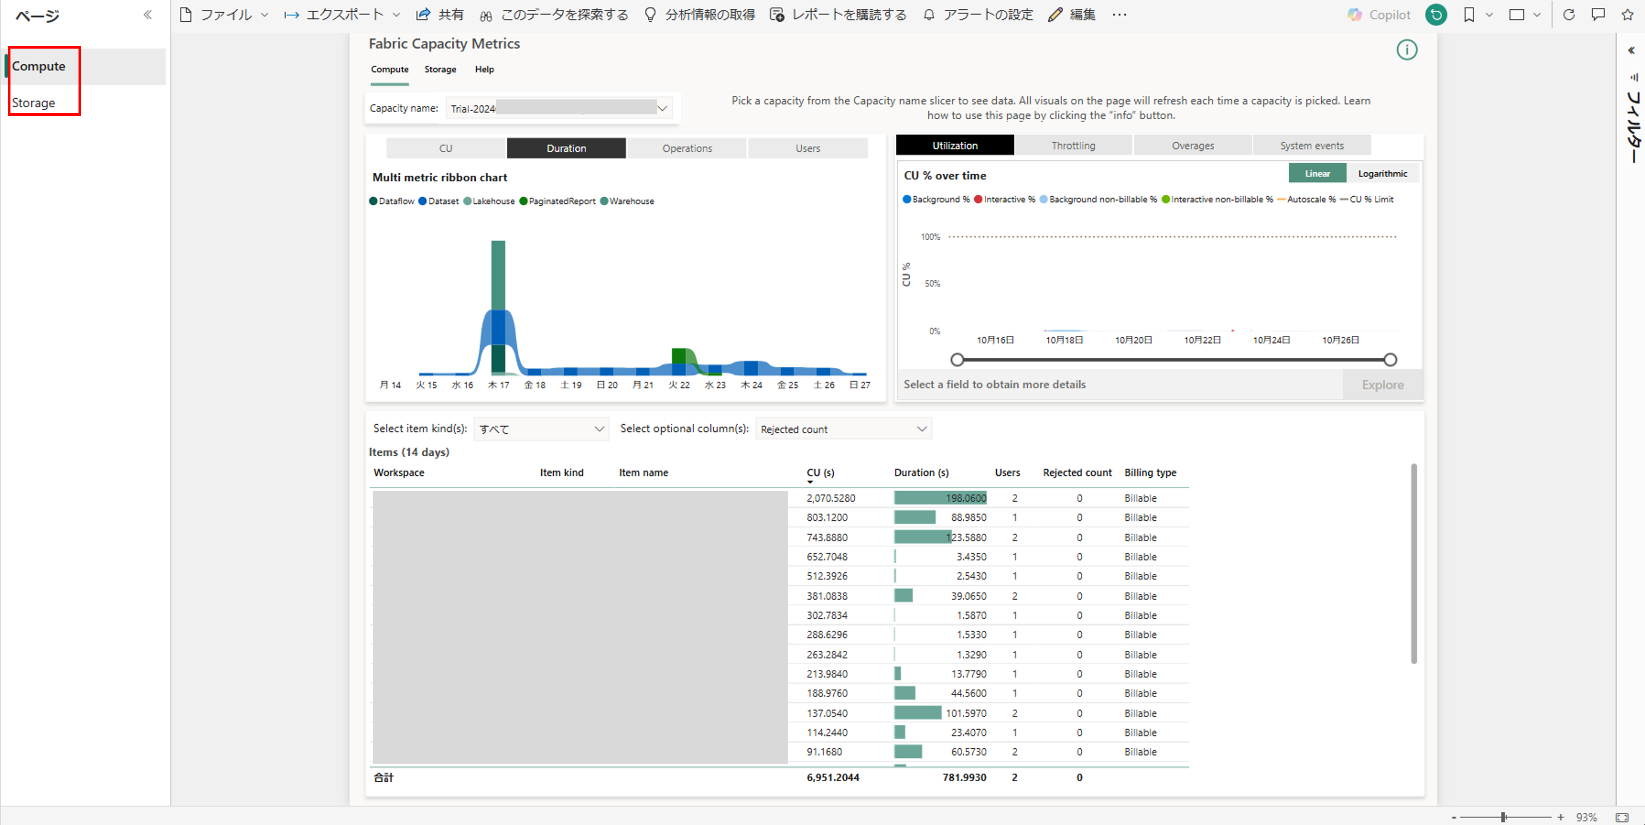Screen dimensions: 1645x825
Task: Open Copilot from the toolbar
Action: (x=1379, y=14)
